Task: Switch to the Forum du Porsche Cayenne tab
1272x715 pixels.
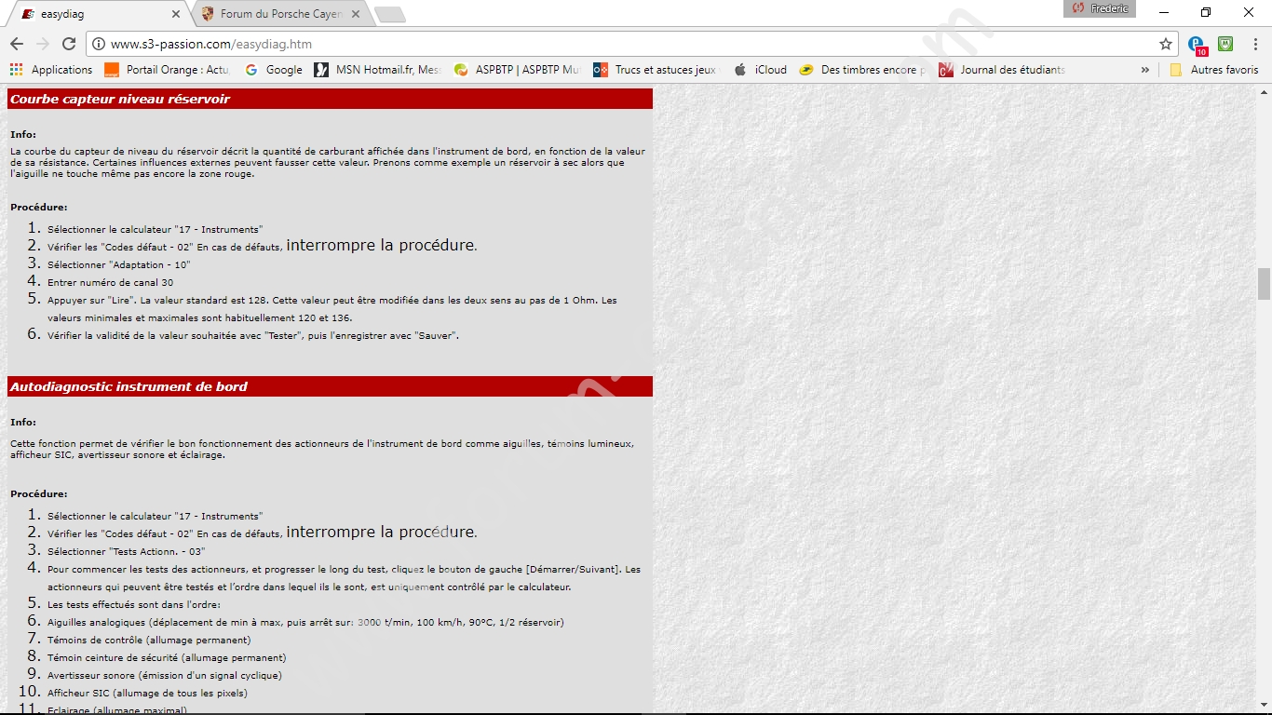Action: tap(279, 14)
